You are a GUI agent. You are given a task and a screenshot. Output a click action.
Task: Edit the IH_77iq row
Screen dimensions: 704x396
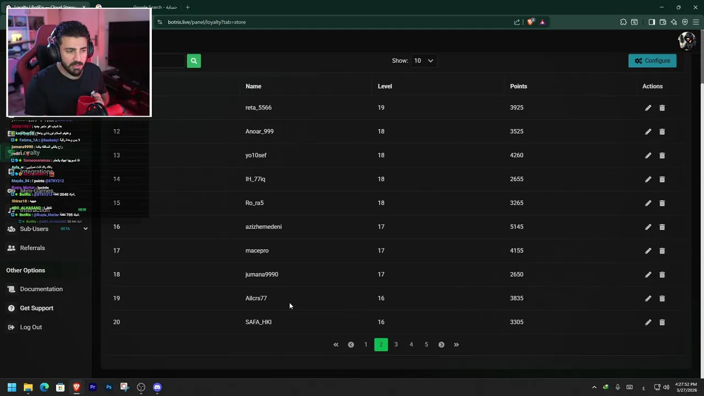(x=648, y=179)
